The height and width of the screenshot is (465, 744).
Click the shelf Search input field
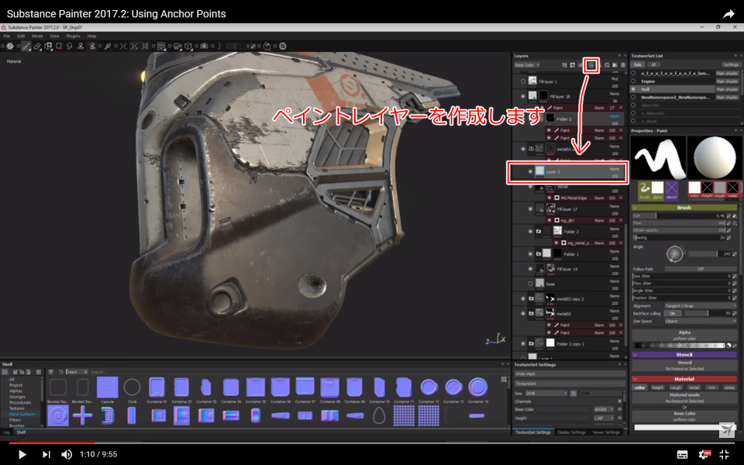pyautogui.click(x=294, y=372)
